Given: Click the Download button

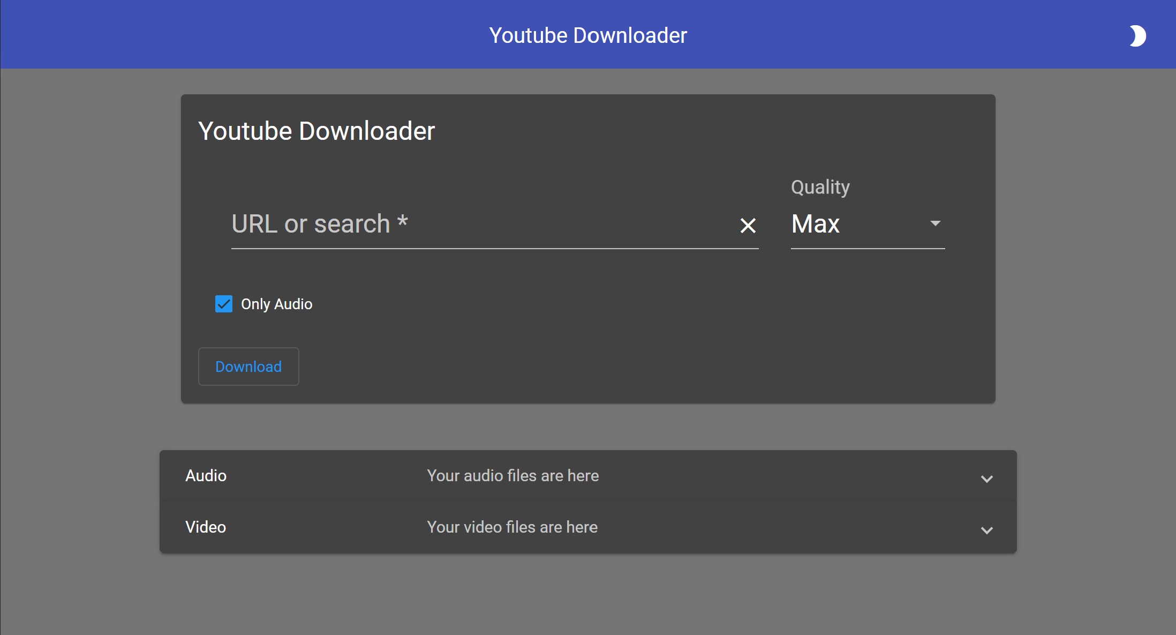Looking at the screenshot, I should pos(248,367).
